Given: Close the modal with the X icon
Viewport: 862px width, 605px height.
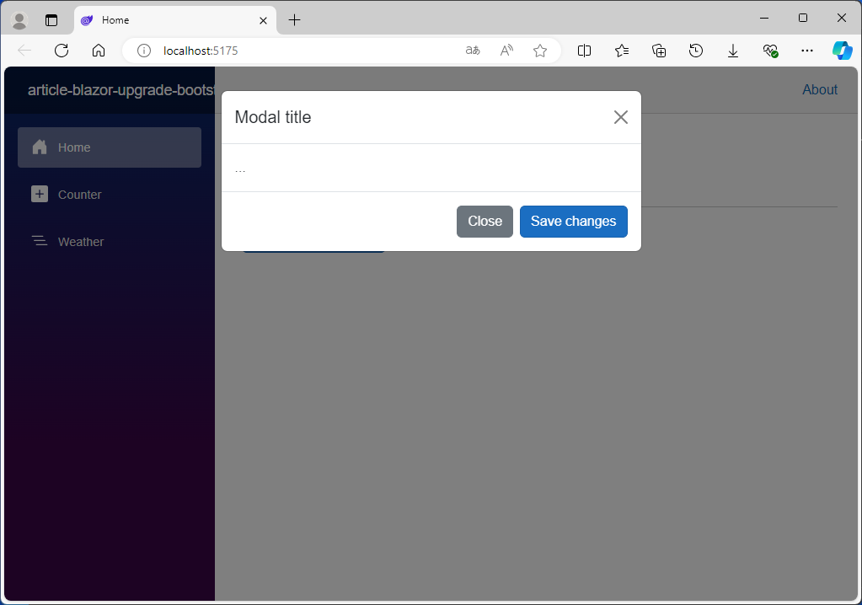Looking at the screenshot, I should tap(621, 117).
